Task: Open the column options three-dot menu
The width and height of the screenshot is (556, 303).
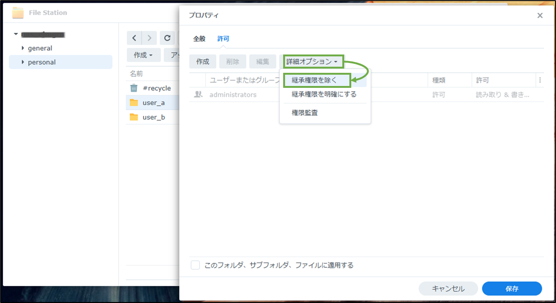Action: [540, 80]
